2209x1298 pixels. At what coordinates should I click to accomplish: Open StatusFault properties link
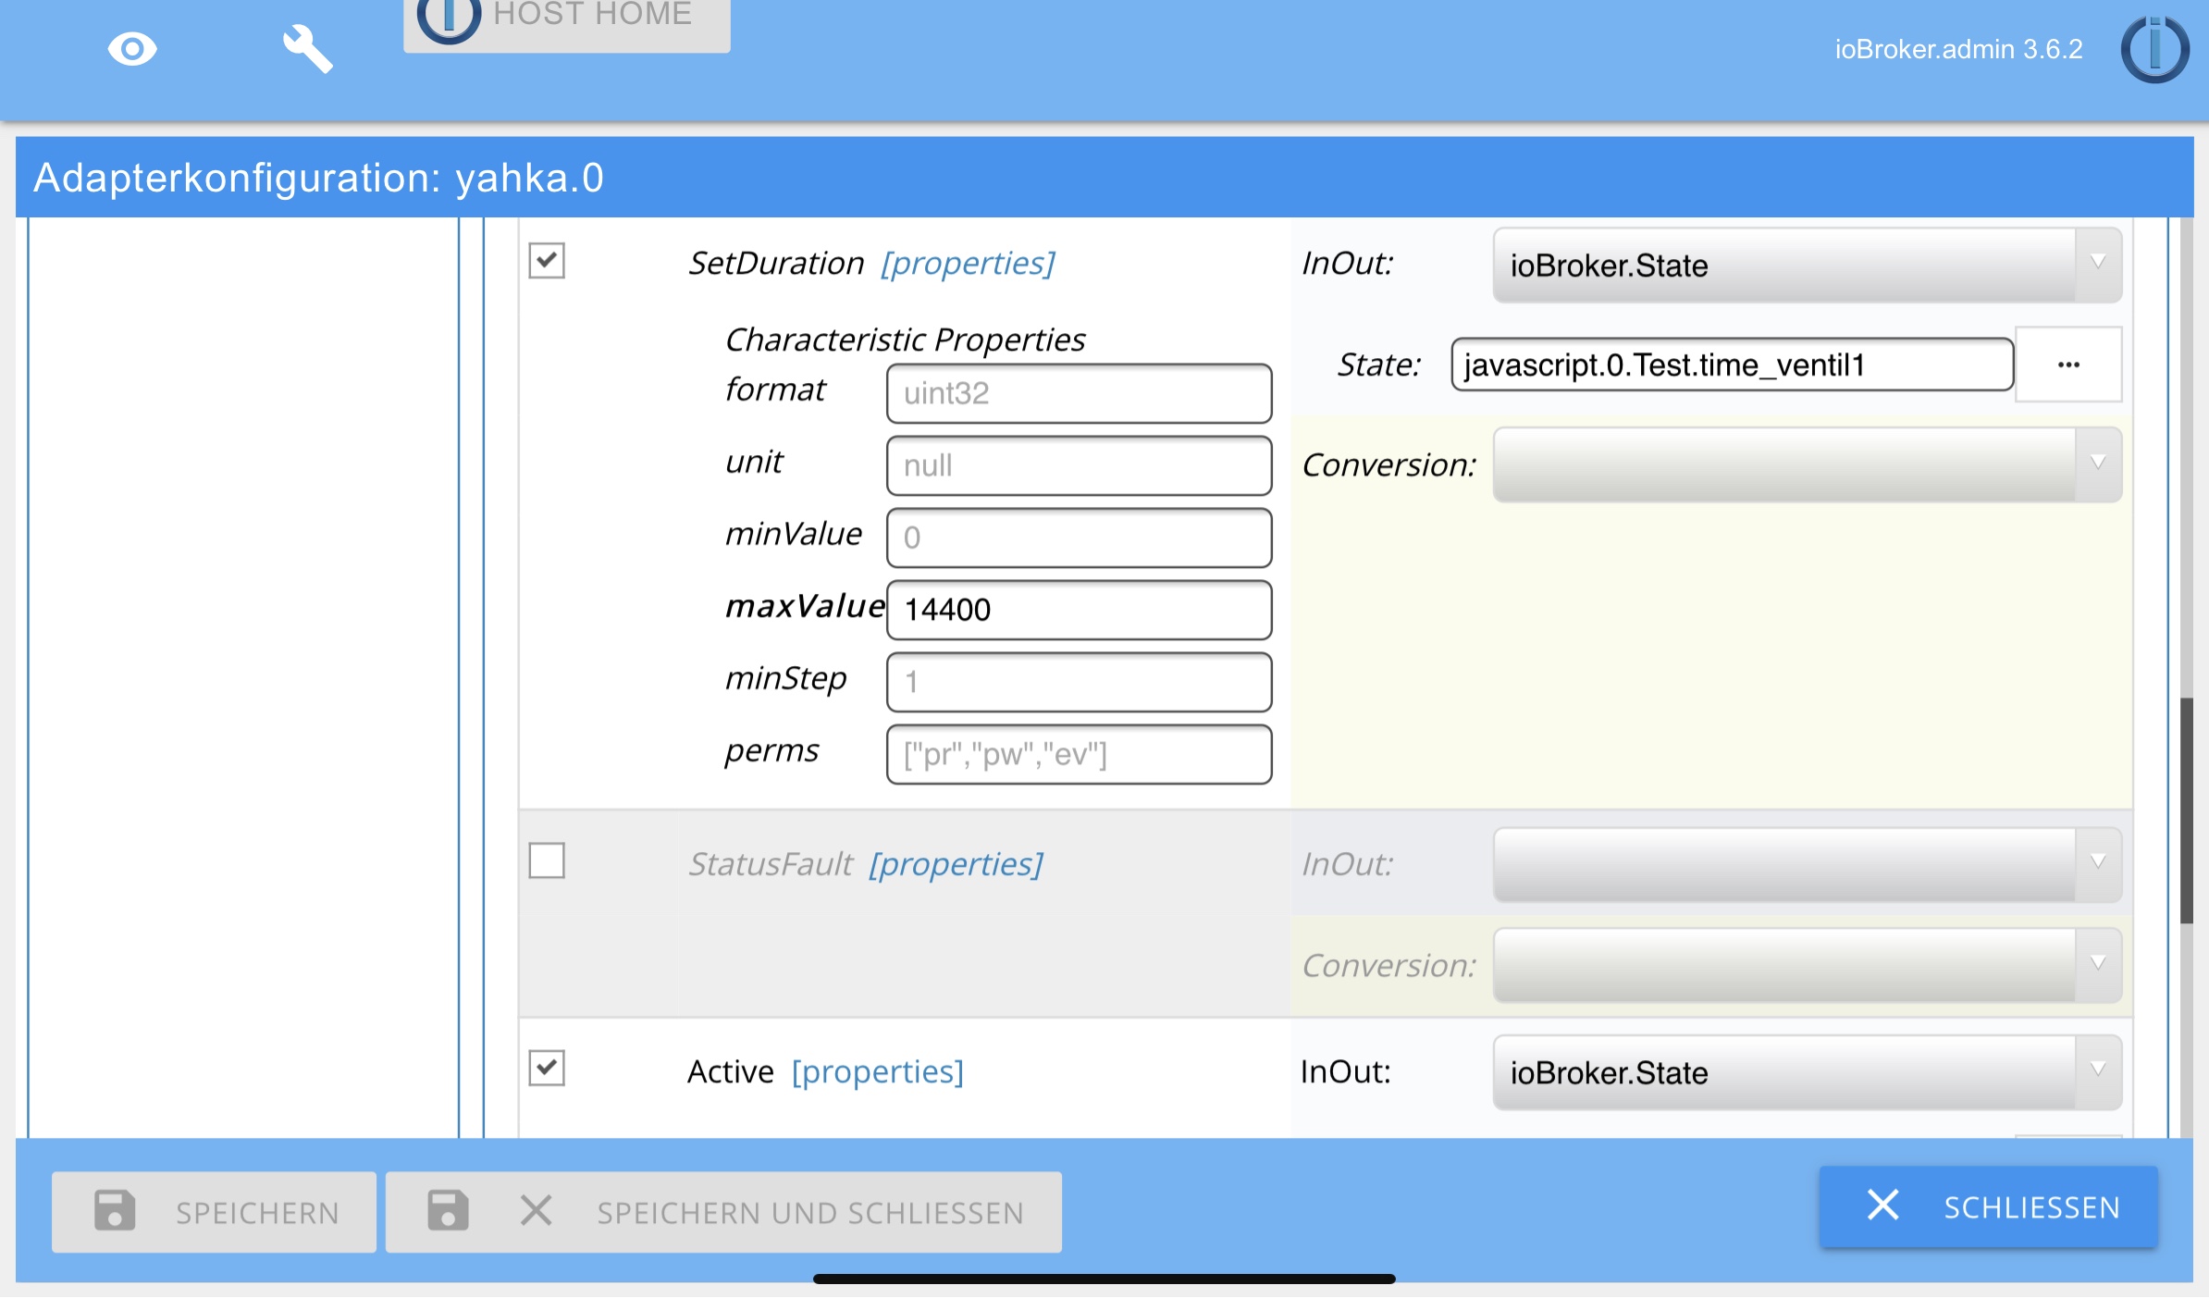point(956,864)
